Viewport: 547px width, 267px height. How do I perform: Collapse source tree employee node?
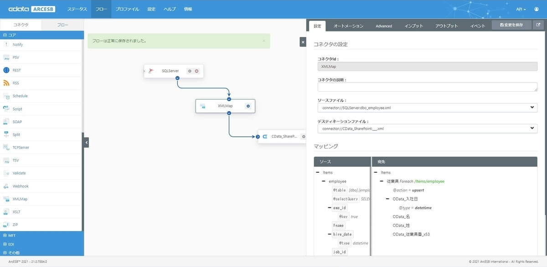tap(324, 181)
